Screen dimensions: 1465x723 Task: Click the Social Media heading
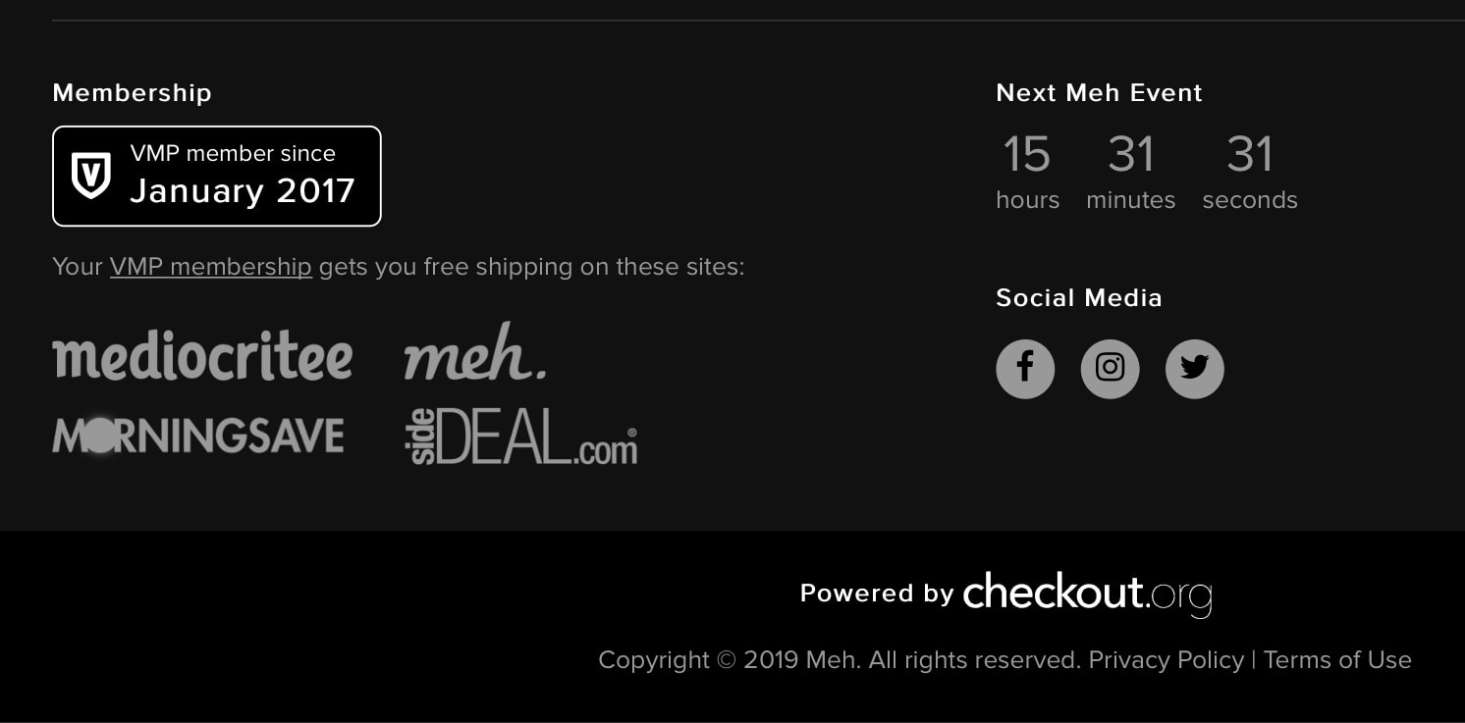pos(1079,298)
